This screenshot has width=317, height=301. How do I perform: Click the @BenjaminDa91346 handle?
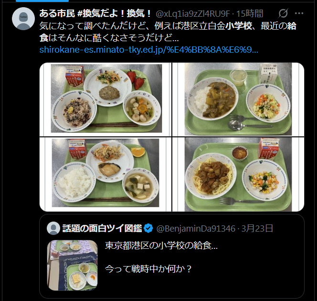click(196, 228)
